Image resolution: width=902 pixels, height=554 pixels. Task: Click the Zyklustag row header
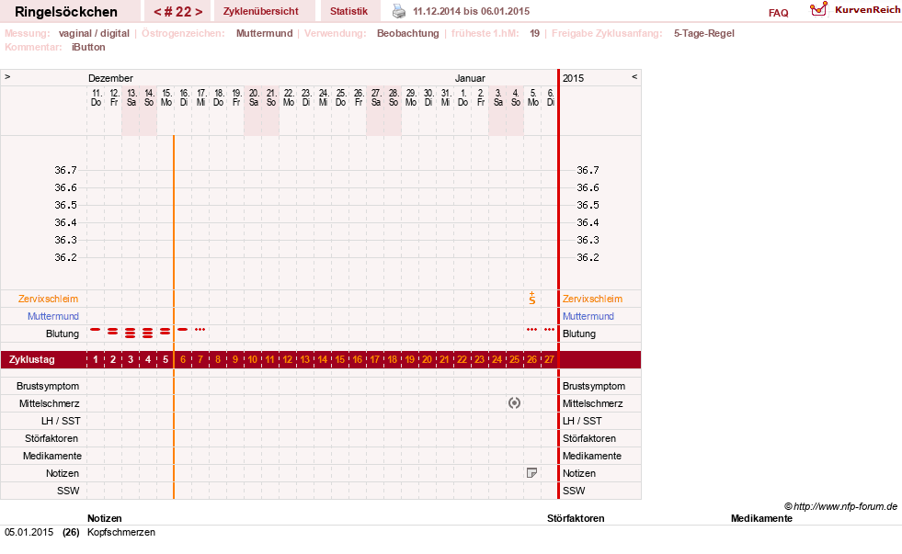31,360
